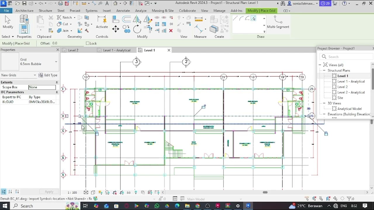Switch to Level 1 - Analytical view tab

[x=117, y=50]
